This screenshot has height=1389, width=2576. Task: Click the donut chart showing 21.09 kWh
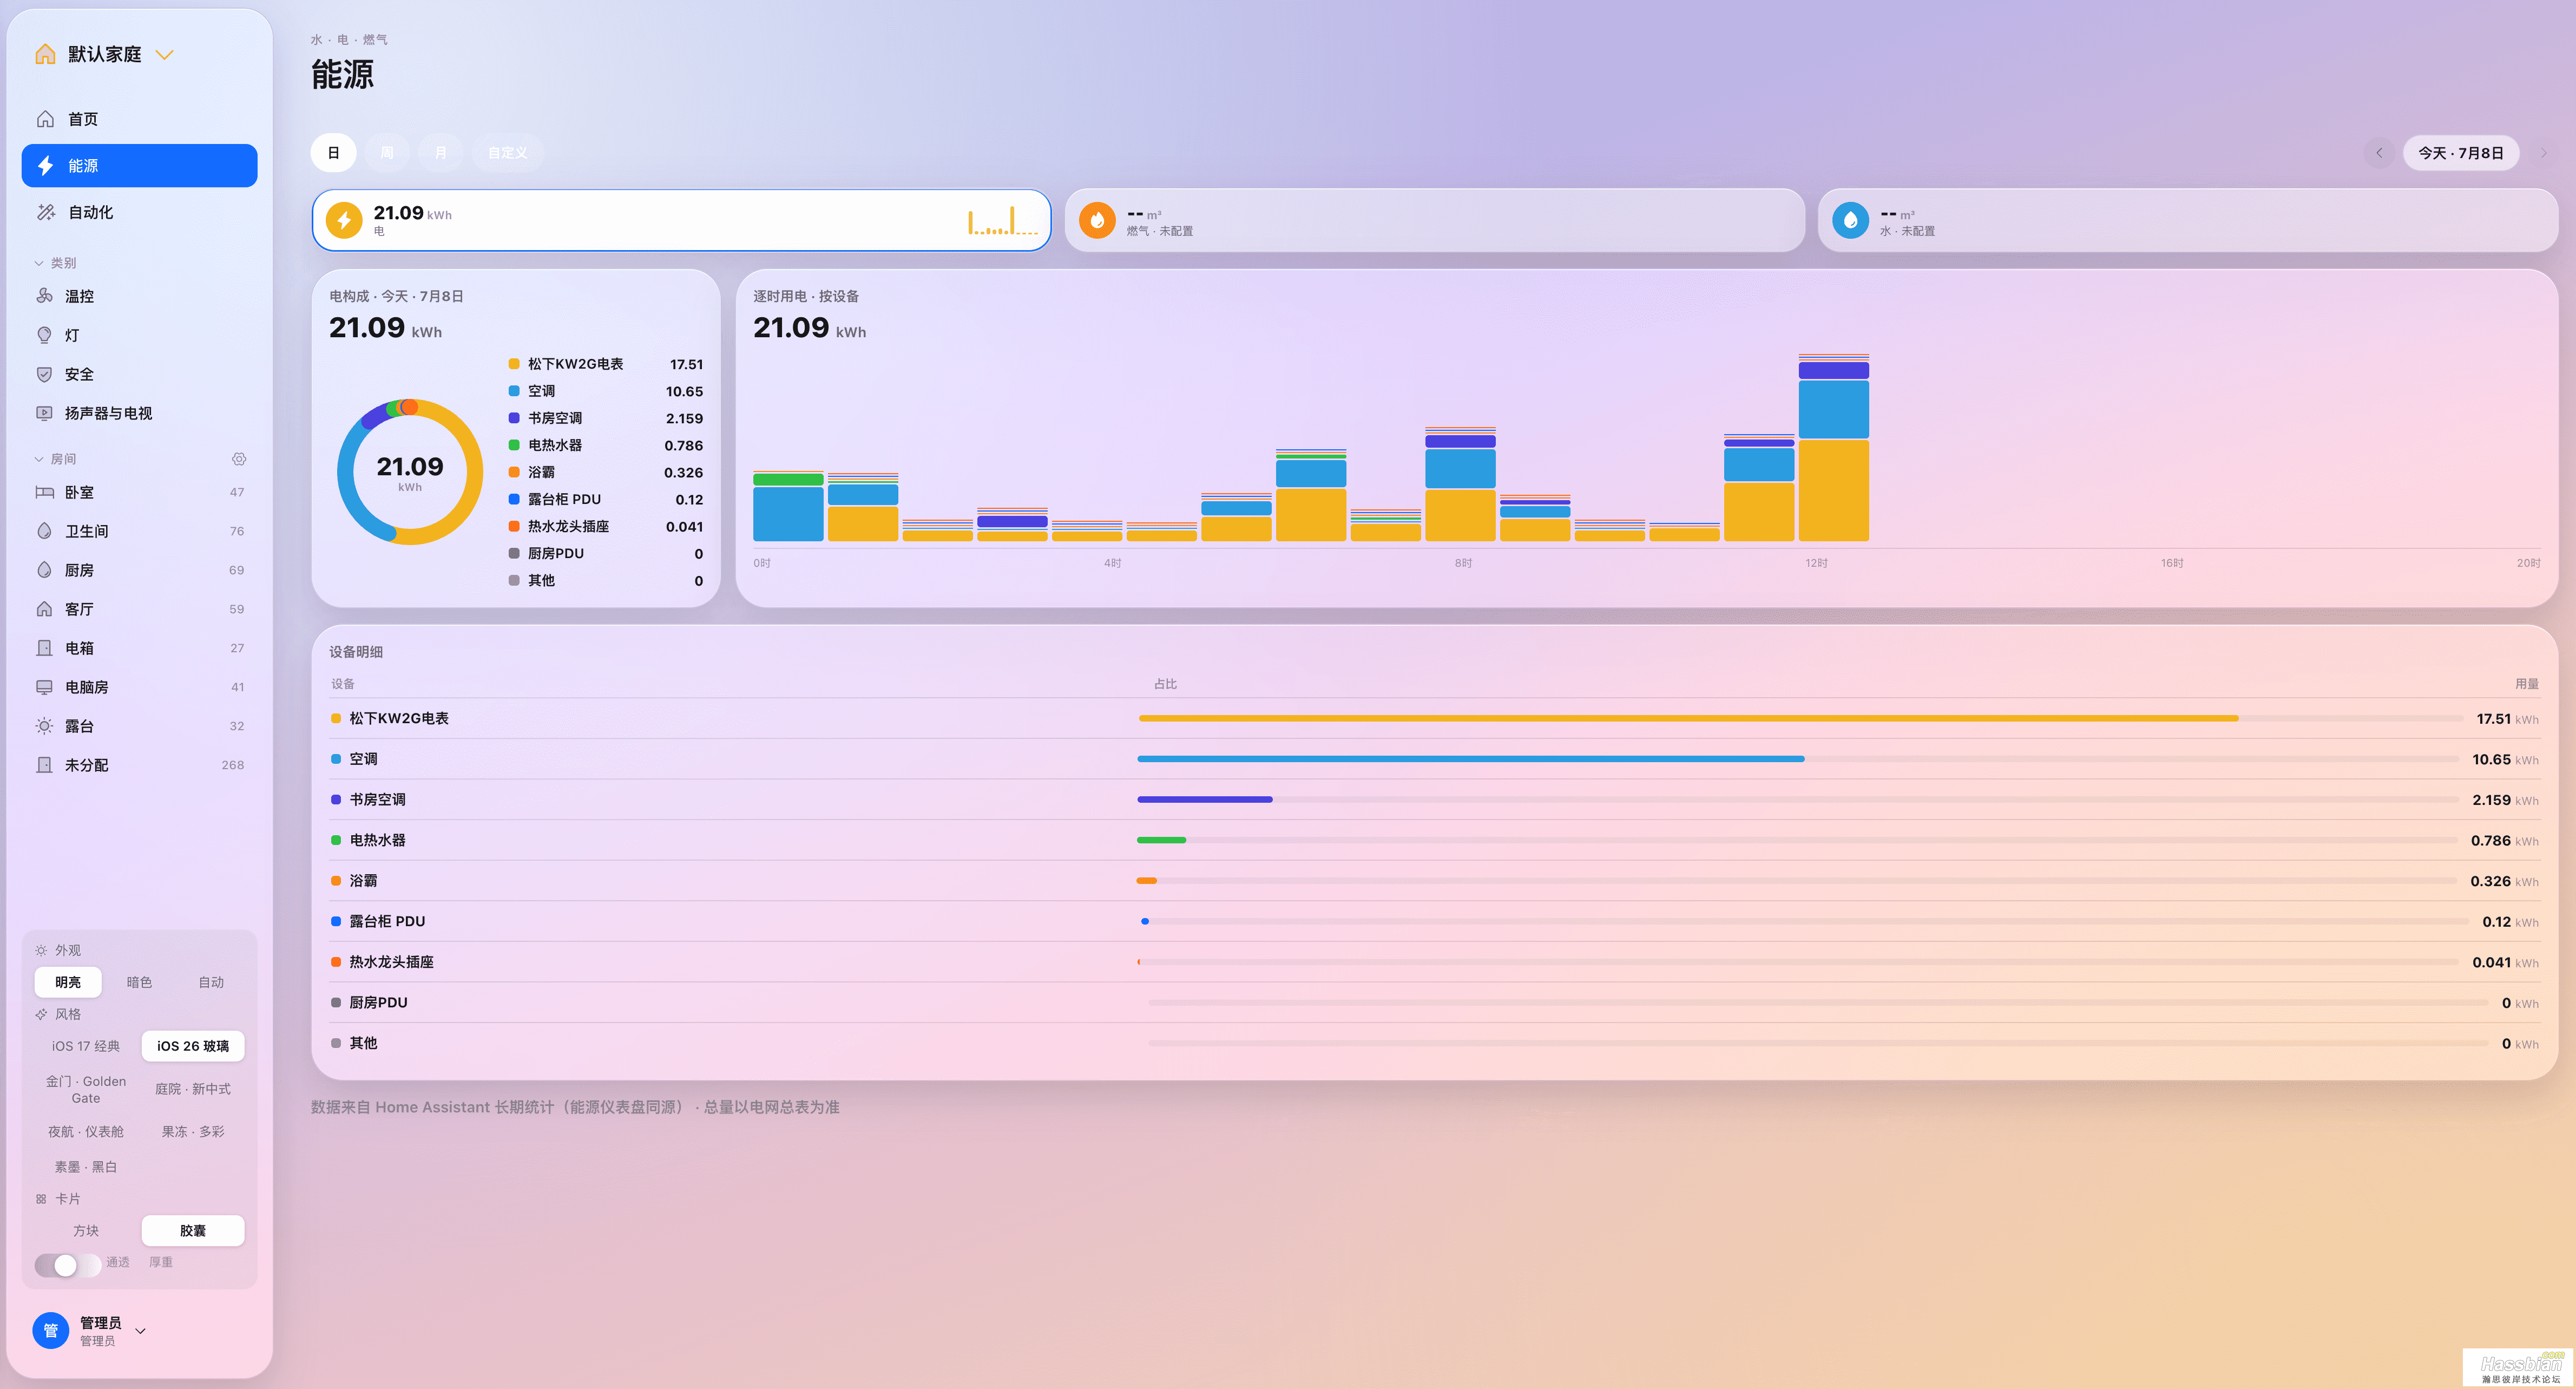coord(410,472)
